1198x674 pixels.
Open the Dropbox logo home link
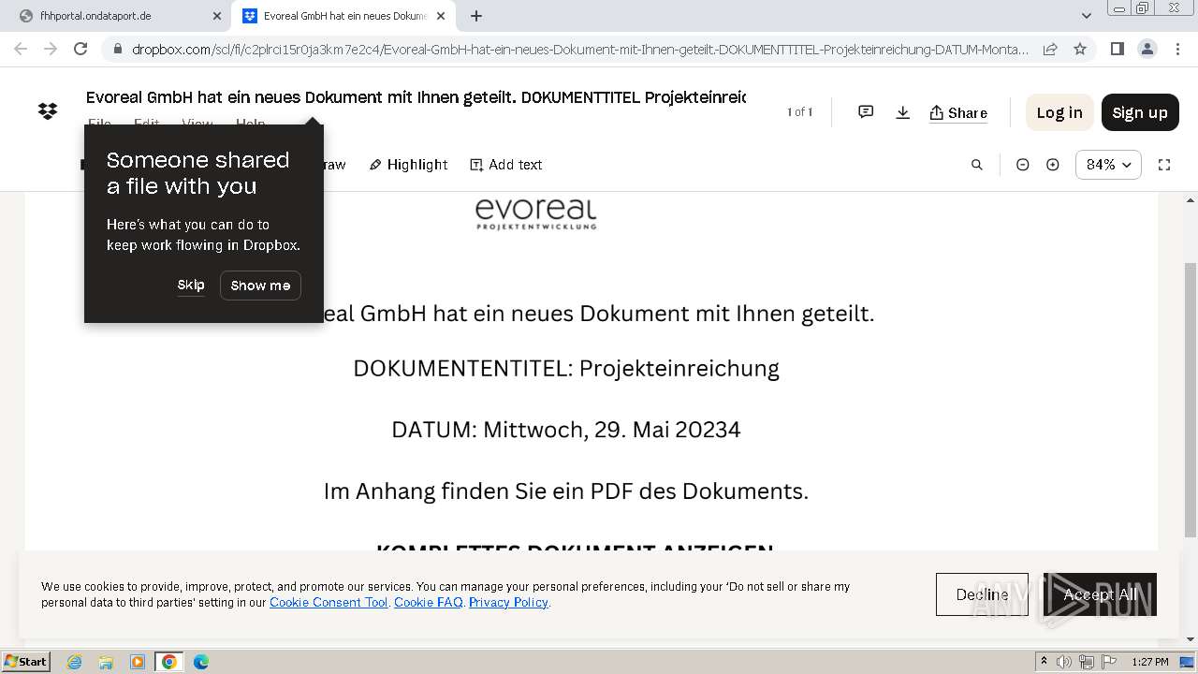point(48,111)
